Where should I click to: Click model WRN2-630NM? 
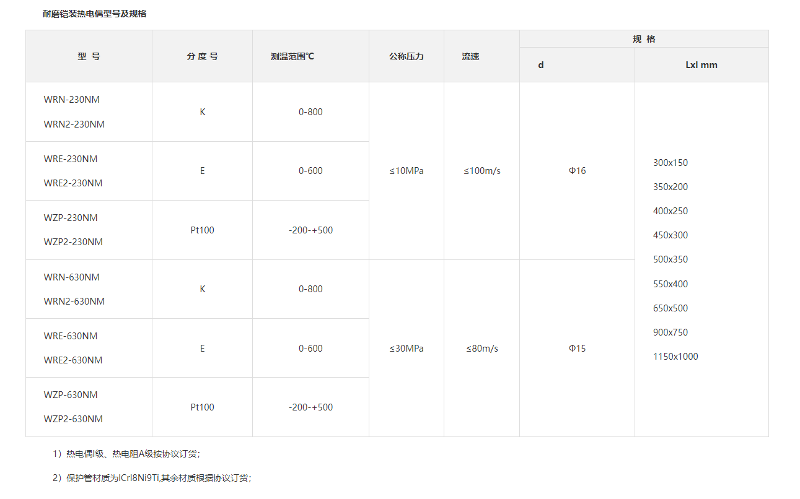74,302
